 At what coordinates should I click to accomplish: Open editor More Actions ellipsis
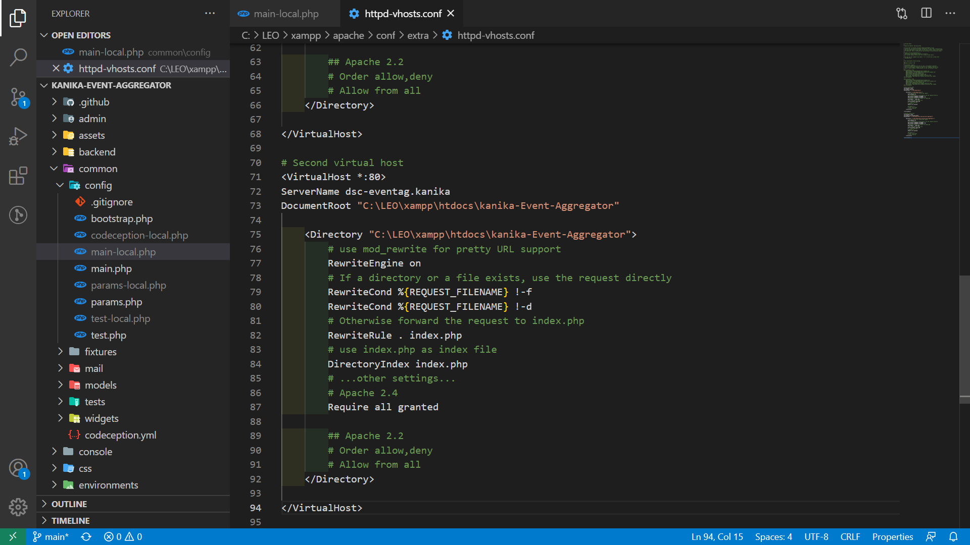coord(950,13)
